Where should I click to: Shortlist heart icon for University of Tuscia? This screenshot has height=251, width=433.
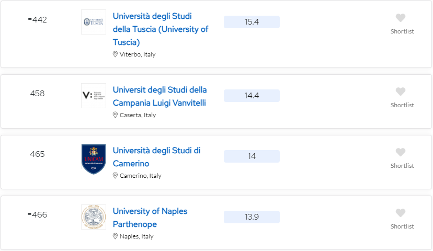[401, 18]
